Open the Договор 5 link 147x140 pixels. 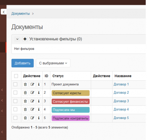tap(121, 118)
